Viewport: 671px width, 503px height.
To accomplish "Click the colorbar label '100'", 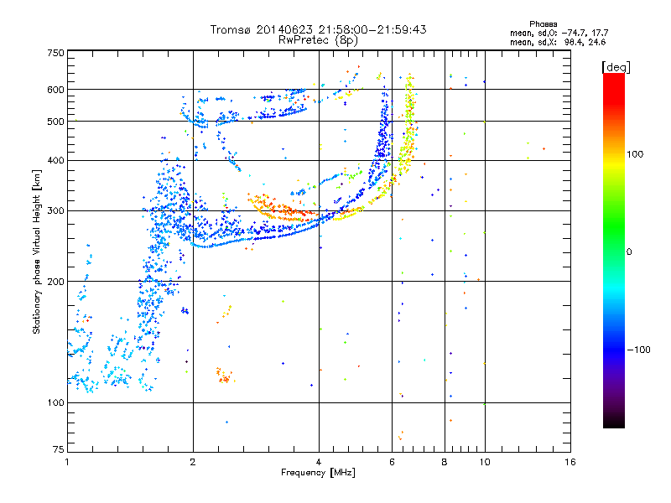I will pyautogui.click(x=635, y=154).
